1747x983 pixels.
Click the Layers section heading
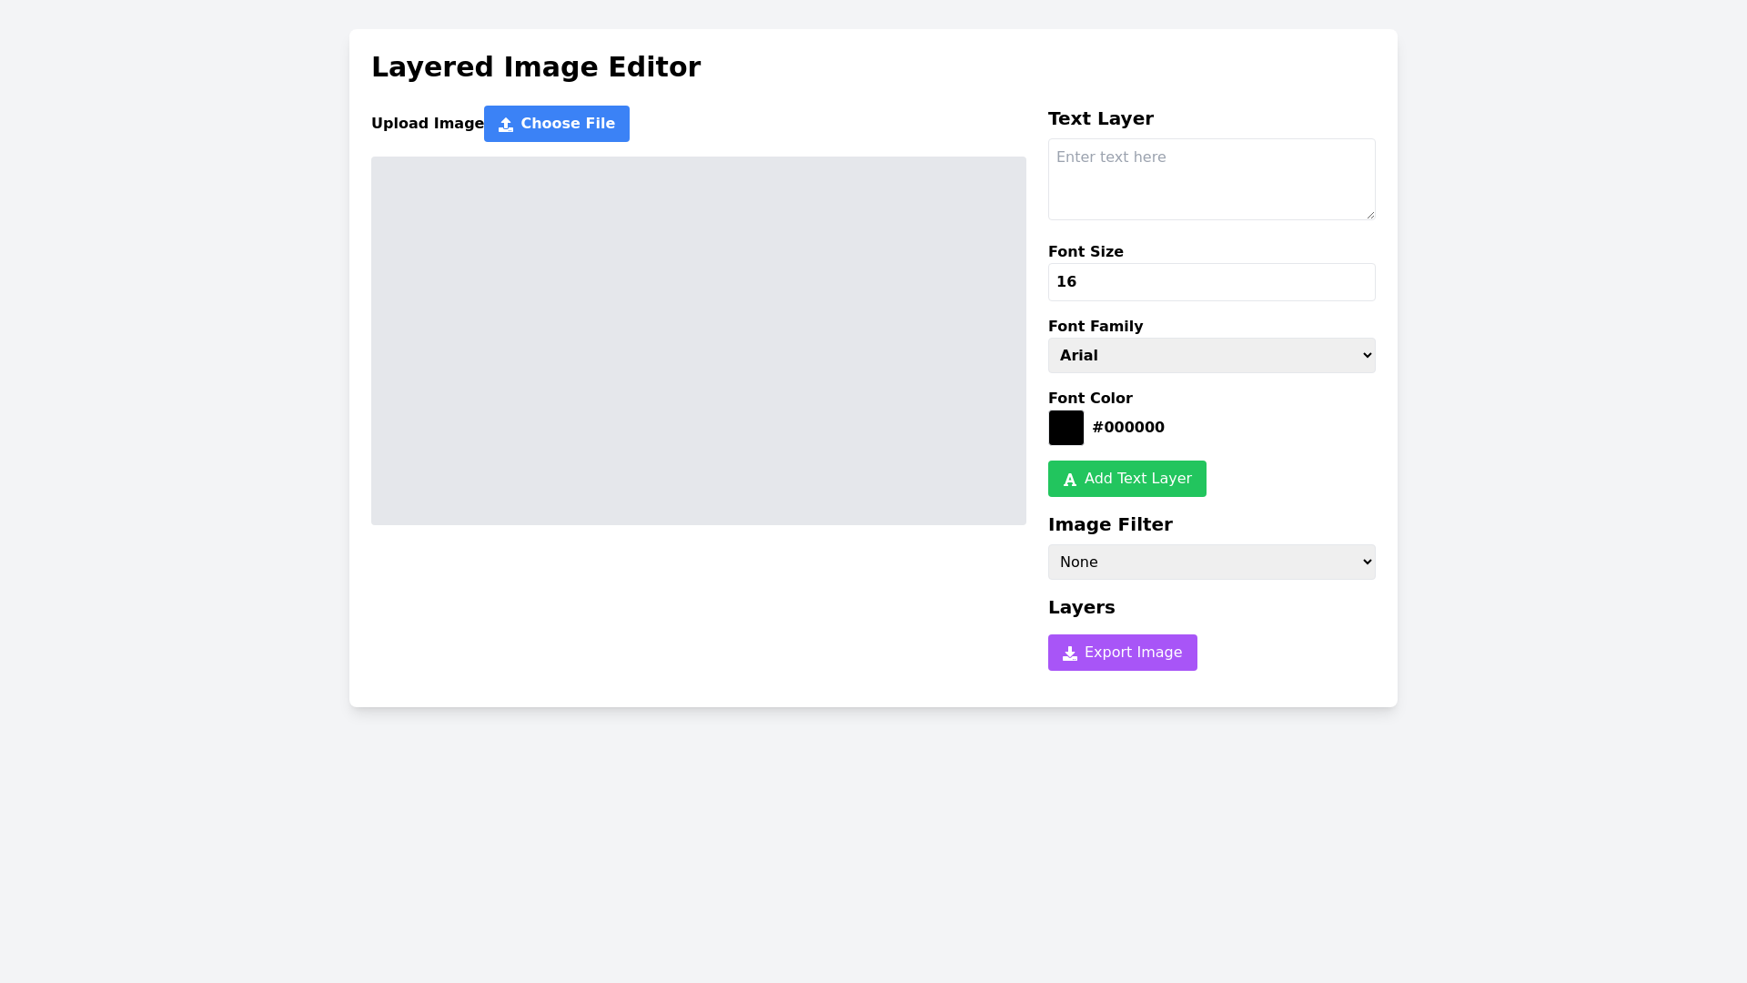point(1081,607)
